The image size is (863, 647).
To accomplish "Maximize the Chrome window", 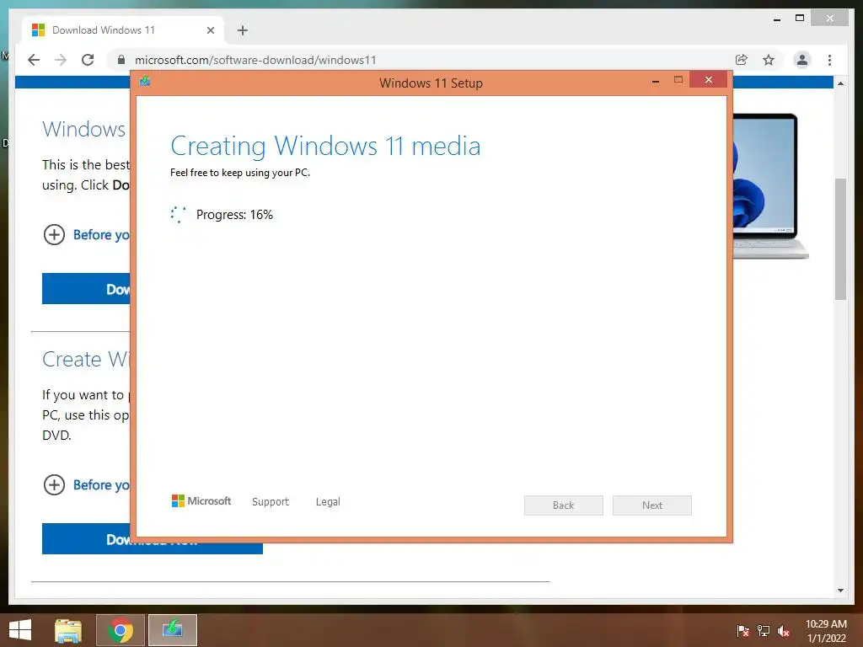I will point(800,19).
